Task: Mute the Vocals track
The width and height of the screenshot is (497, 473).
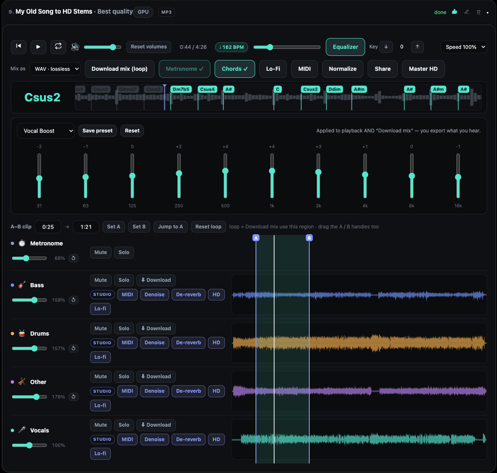Action: (101, 425)
